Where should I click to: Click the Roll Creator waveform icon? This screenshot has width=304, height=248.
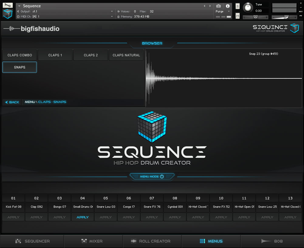point(134,241)
